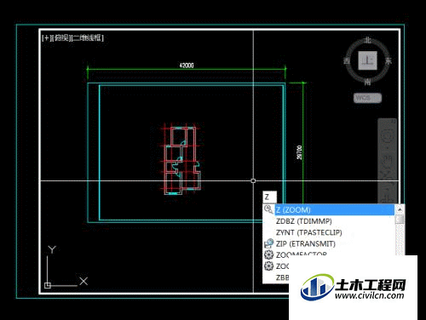Click the 南 south compass label on ViewCube
The height and width of the screenshot is (320, 426).
point(367,82)
